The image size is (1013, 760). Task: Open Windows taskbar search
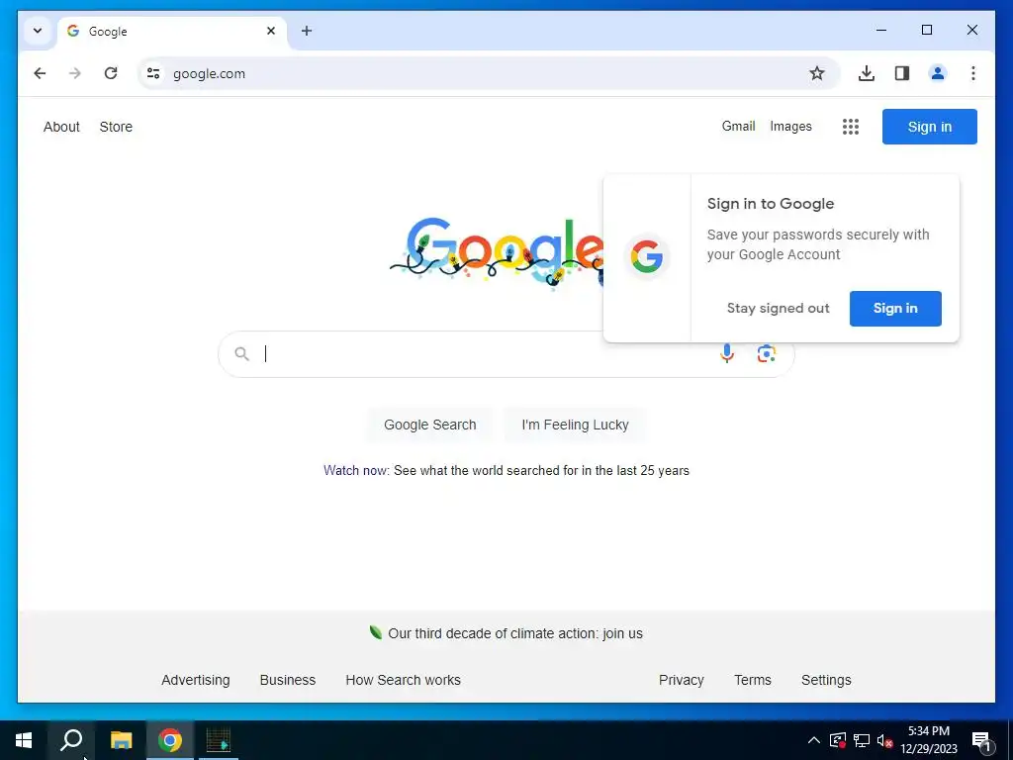[71, 740]
